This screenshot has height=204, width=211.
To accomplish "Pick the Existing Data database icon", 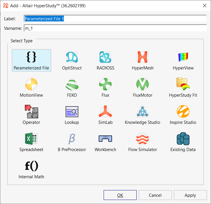I will coord(183,139).
